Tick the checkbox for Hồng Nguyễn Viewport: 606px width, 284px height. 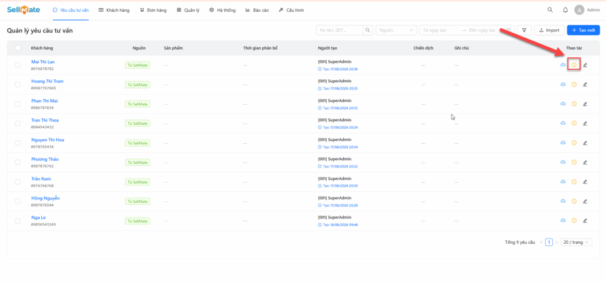coord(18,201)
